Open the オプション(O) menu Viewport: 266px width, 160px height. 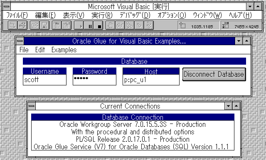tap(172, 15)
